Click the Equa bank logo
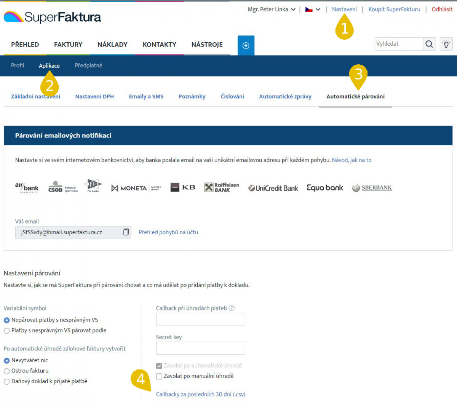Viewport: 457px width, 403px height. [325, 188]
